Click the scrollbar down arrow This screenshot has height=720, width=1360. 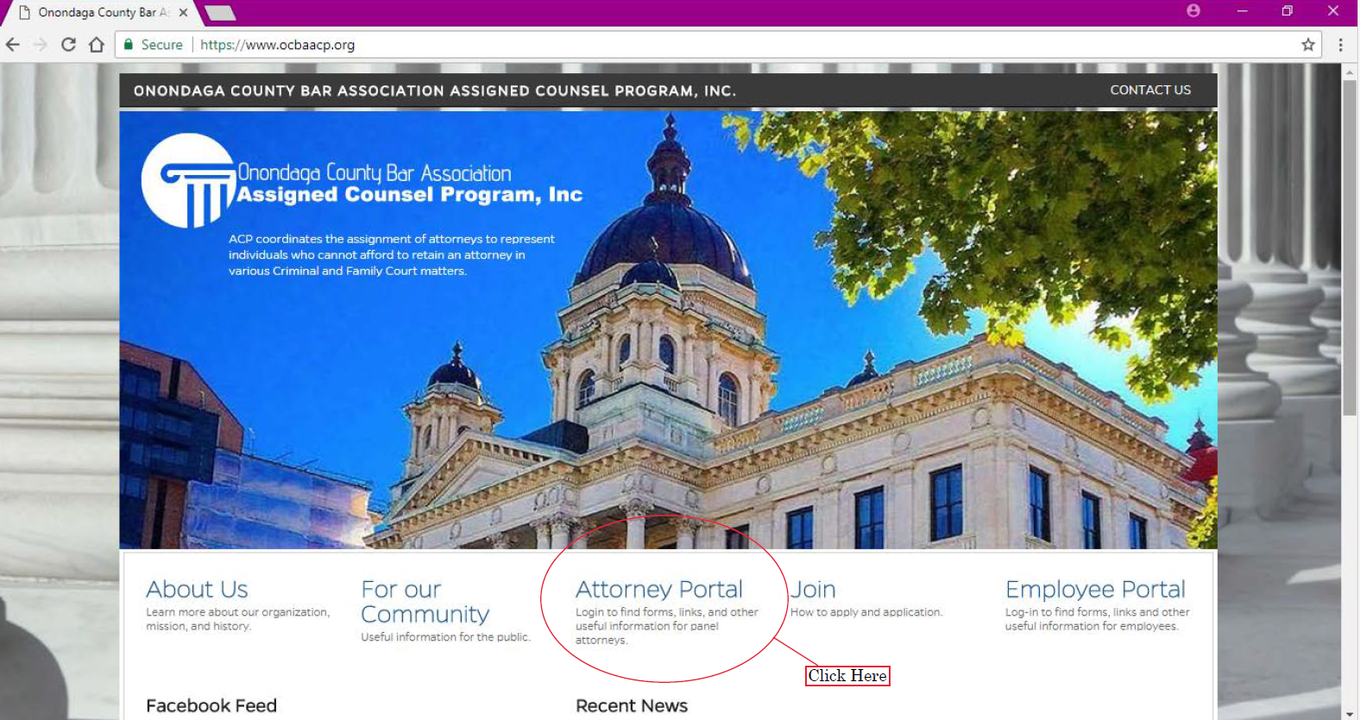(1350, 713)
